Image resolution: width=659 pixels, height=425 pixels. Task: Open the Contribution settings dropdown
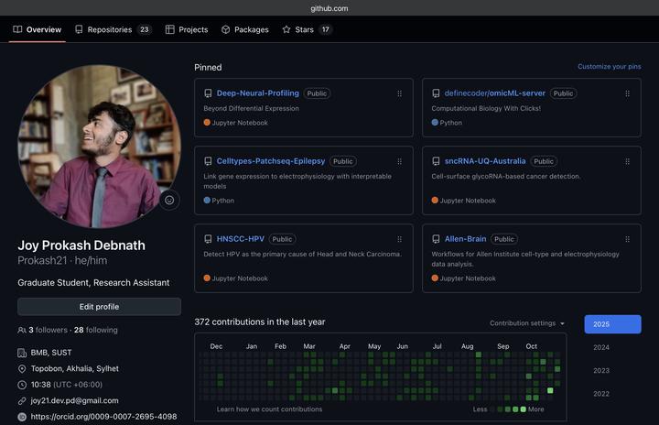(526, 323)
